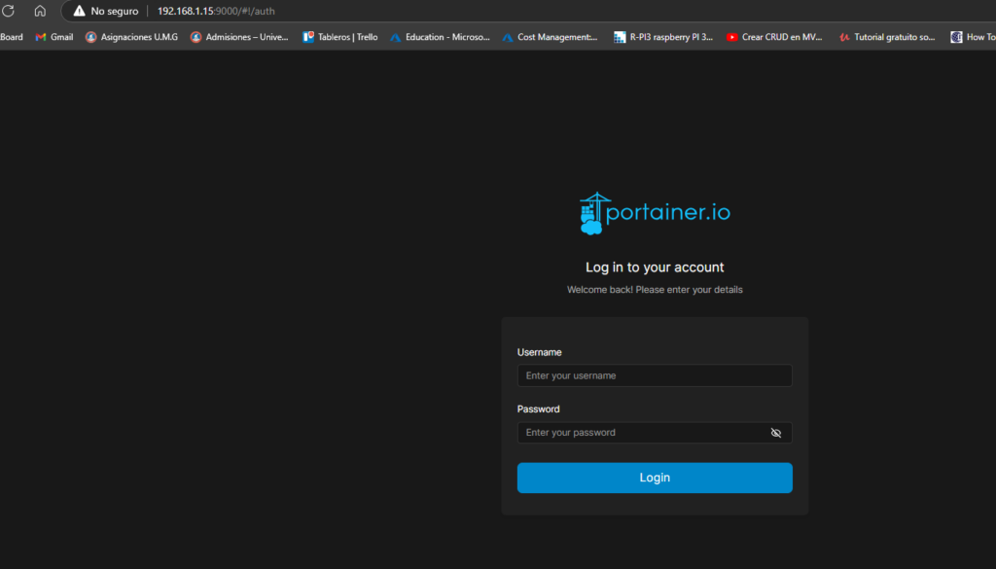
Task: Reload the page with the refresh icon
Action: pos(9,11)
